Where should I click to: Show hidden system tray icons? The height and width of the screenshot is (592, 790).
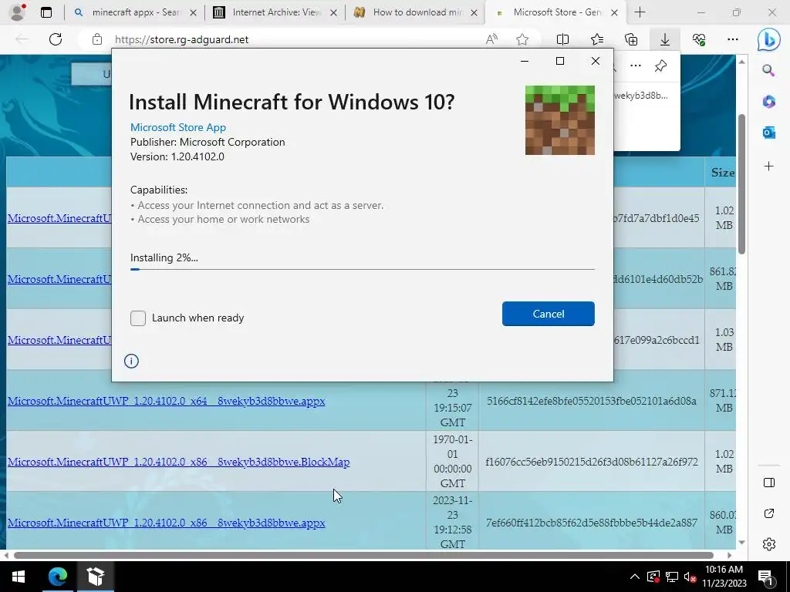(x=635, y=577)
